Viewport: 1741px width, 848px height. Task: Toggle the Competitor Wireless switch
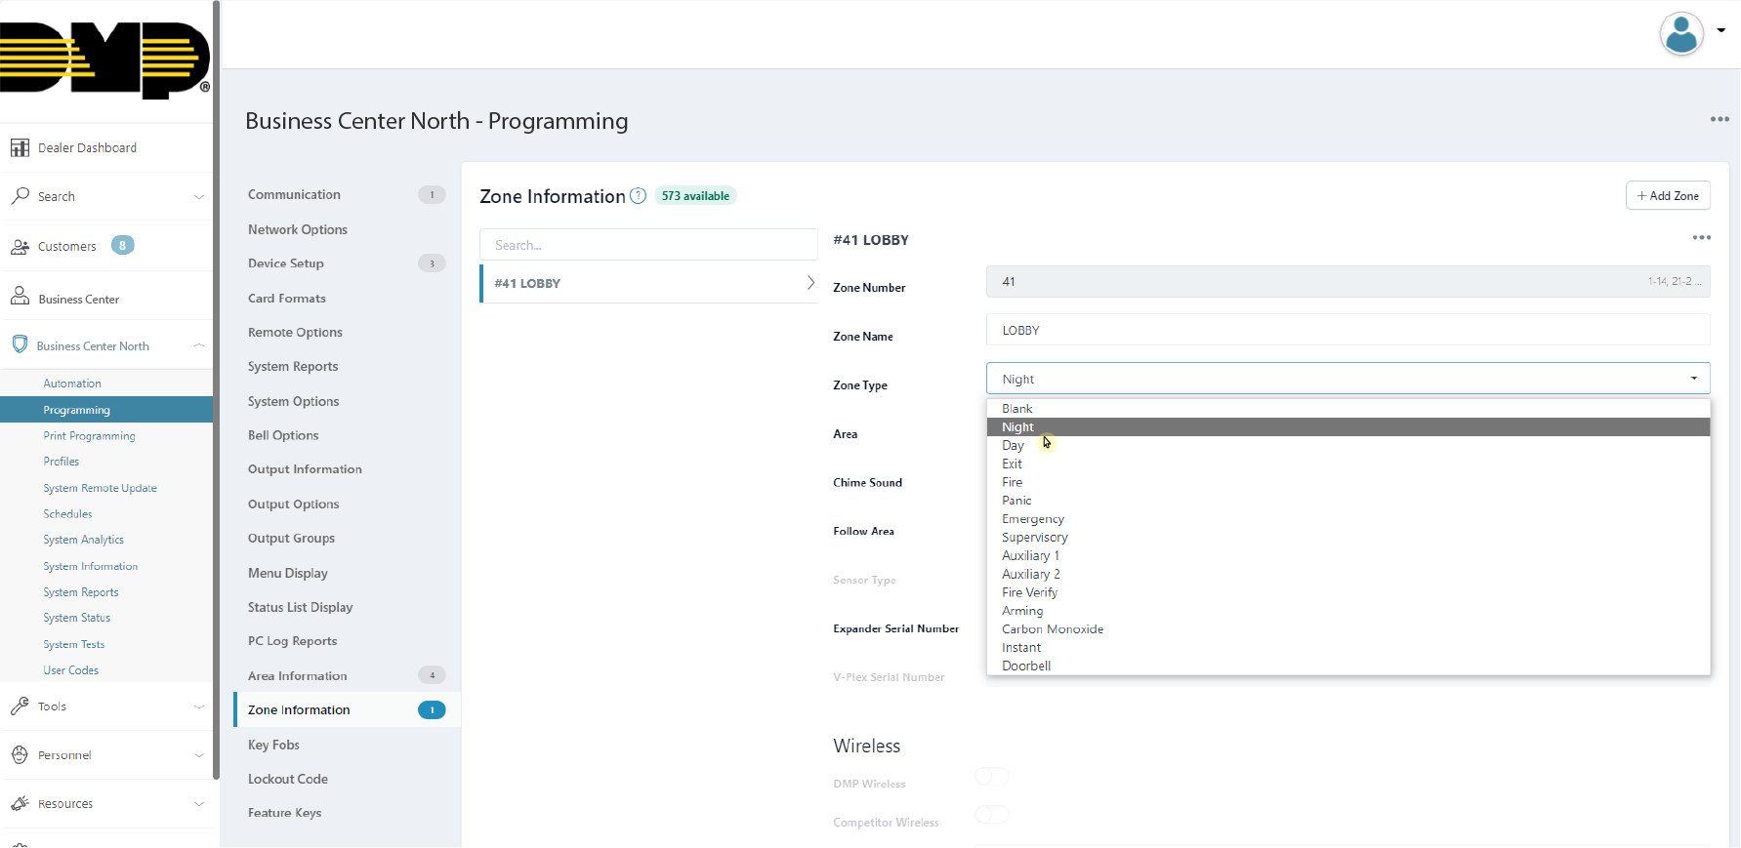[x=992, y=815]
